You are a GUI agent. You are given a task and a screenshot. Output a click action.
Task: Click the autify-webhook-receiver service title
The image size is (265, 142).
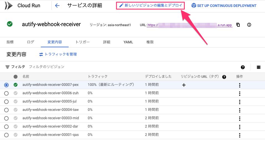51,24
